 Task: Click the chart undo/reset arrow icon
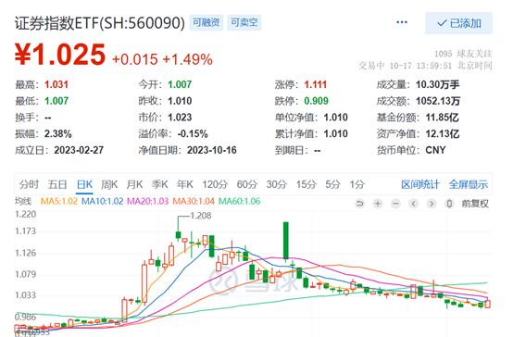tap(359, 204)
